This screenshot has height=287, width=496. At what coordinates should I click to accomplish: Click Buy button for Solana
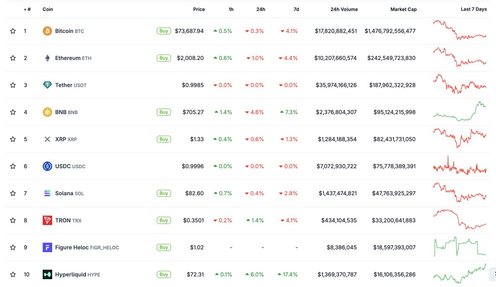164,193
